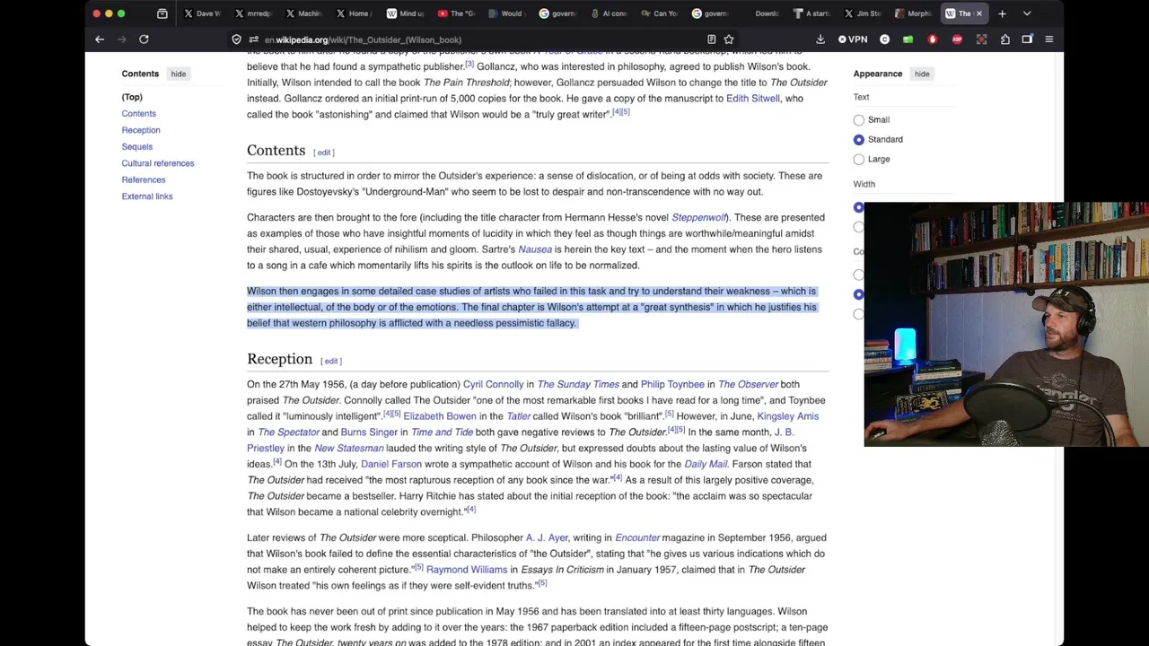Switch to the Can Yo tab
This screenshot has height=646, width=1149.
click(659, 13)
